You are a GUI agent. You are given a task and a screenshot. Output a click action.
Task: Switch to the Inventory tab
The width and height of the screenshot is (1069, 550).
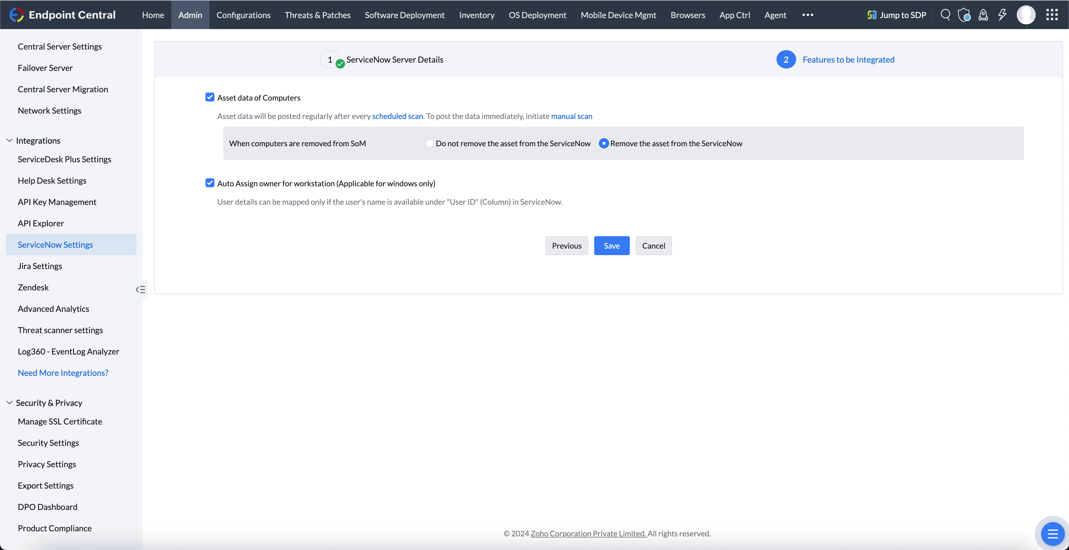(476, 15)
